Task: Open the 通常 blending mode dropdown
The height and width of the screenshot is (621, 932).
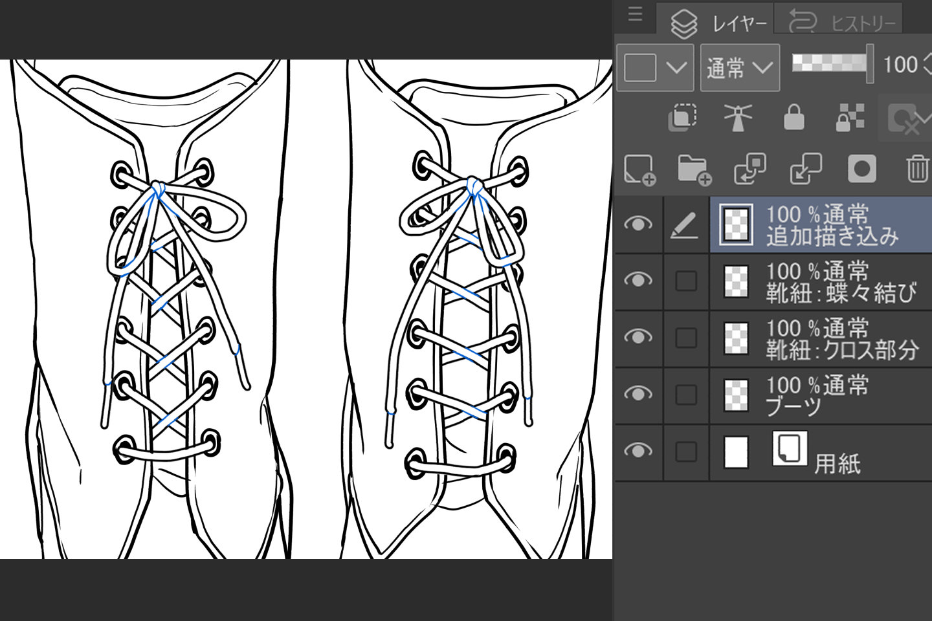Action: (x=740, y=67)
